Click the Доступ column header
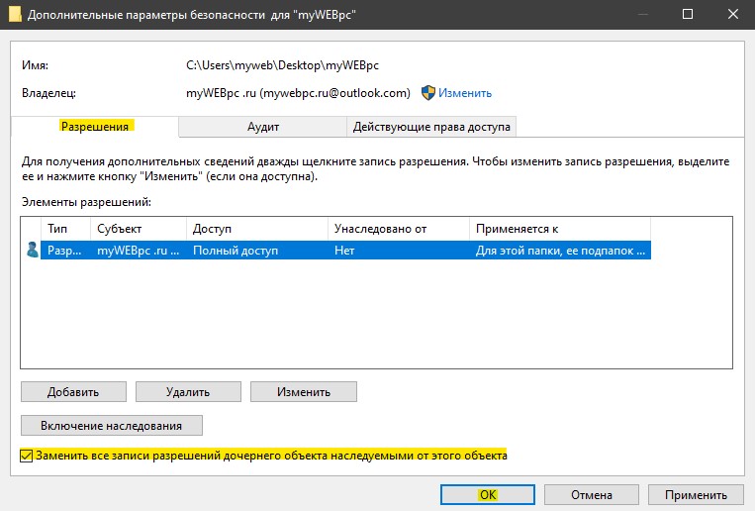This screenshot has height=511, width=755. pos(256,229)
